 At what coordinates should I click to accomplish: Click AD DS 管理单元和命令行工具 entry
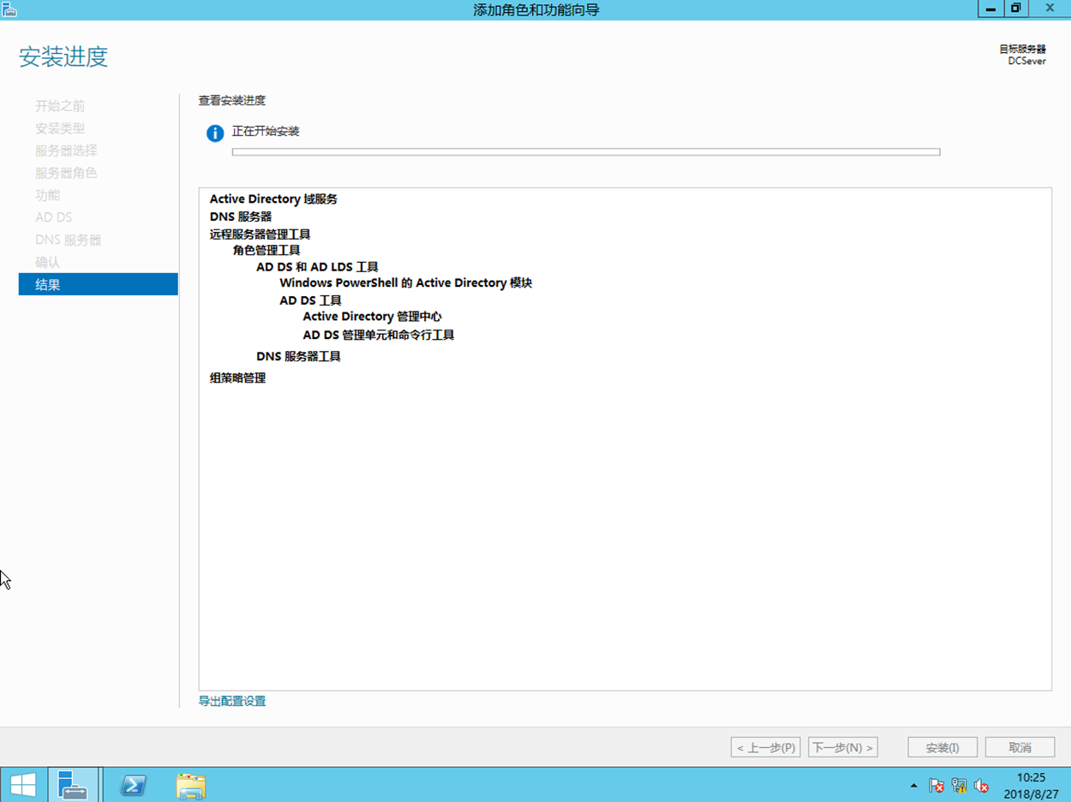pyautogui.click(x=379, y=335)
